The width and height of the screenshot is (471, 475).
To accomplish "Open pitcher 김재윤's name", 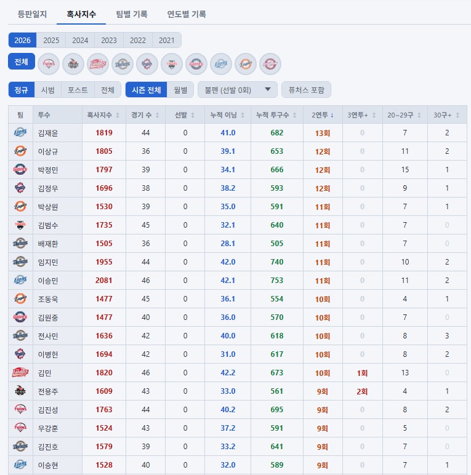I will [48, 133].
